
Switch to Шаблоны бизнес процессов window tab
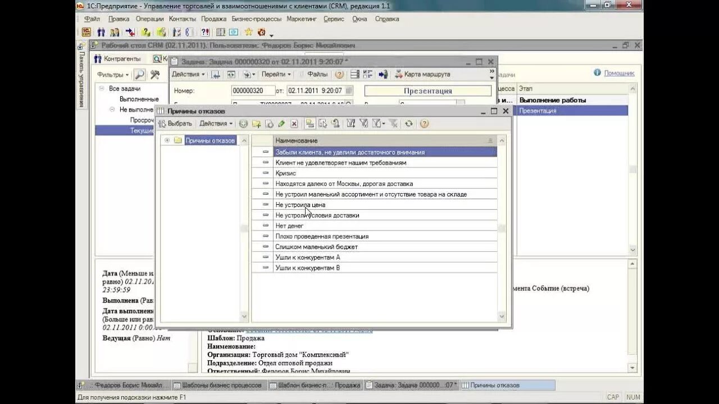217,385
